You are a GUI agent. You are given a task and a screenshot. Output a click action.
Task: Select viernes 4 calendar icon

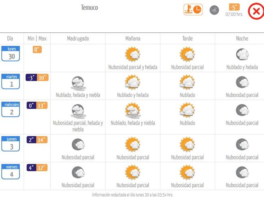click(11, 172)
